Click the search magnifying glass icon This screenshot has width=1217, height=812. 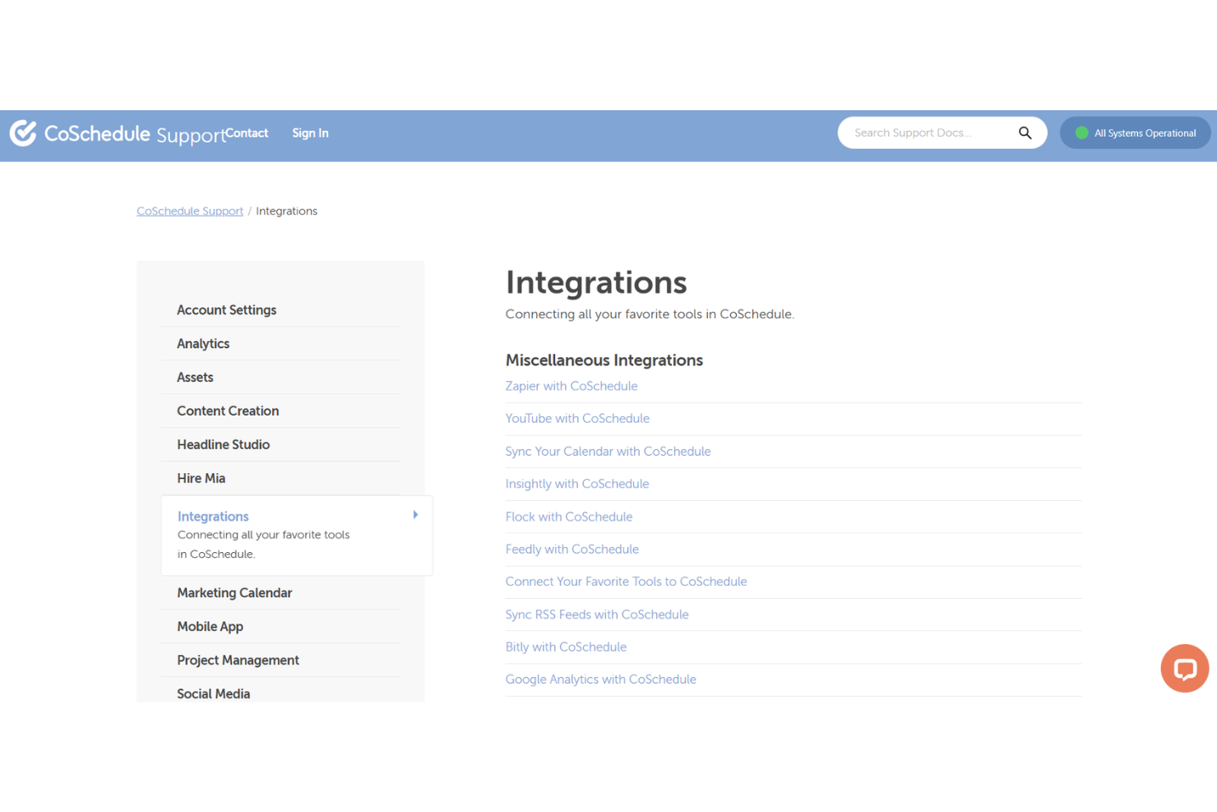[x=1025, y=132]
